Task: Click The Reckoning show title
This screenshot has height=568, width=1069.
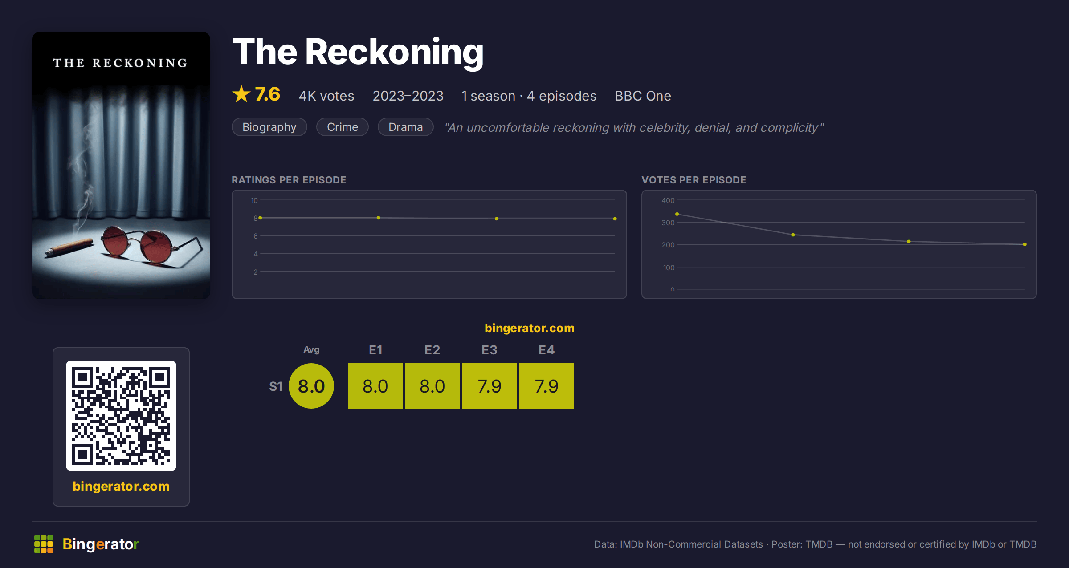Action: (x=358, y=52)
